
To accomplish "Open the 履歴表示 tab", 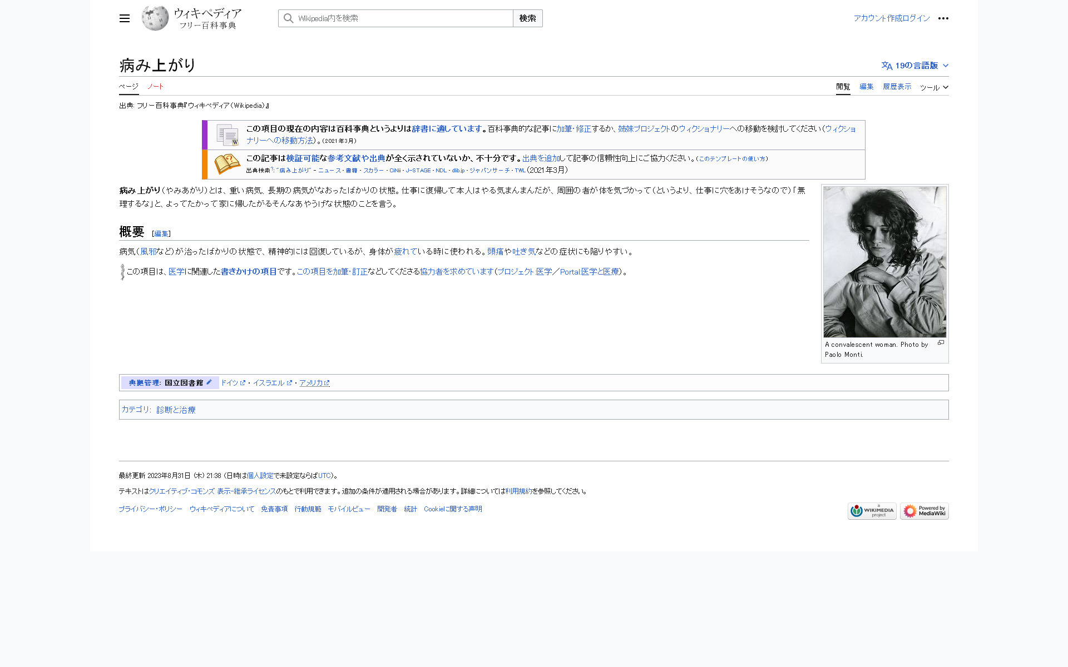I will 897,87.
